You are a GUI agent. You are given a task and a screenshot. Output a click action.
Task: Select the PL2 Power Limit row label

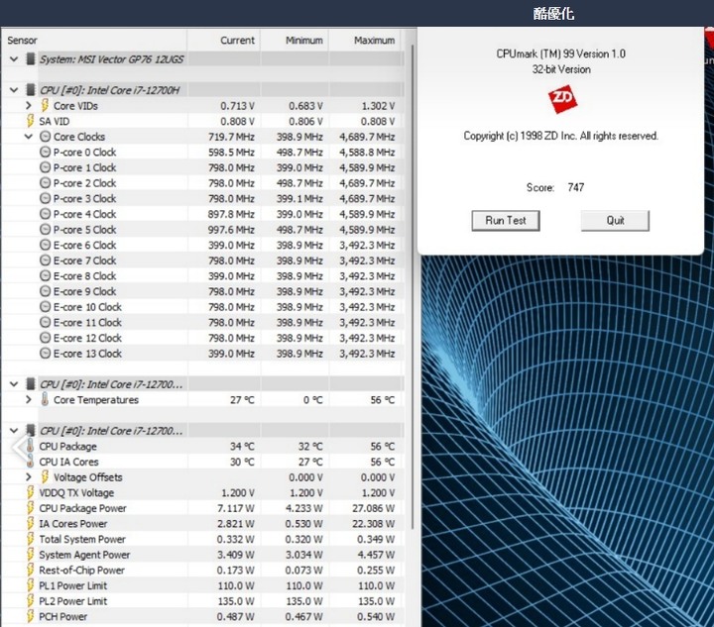(x=72, y=601)
